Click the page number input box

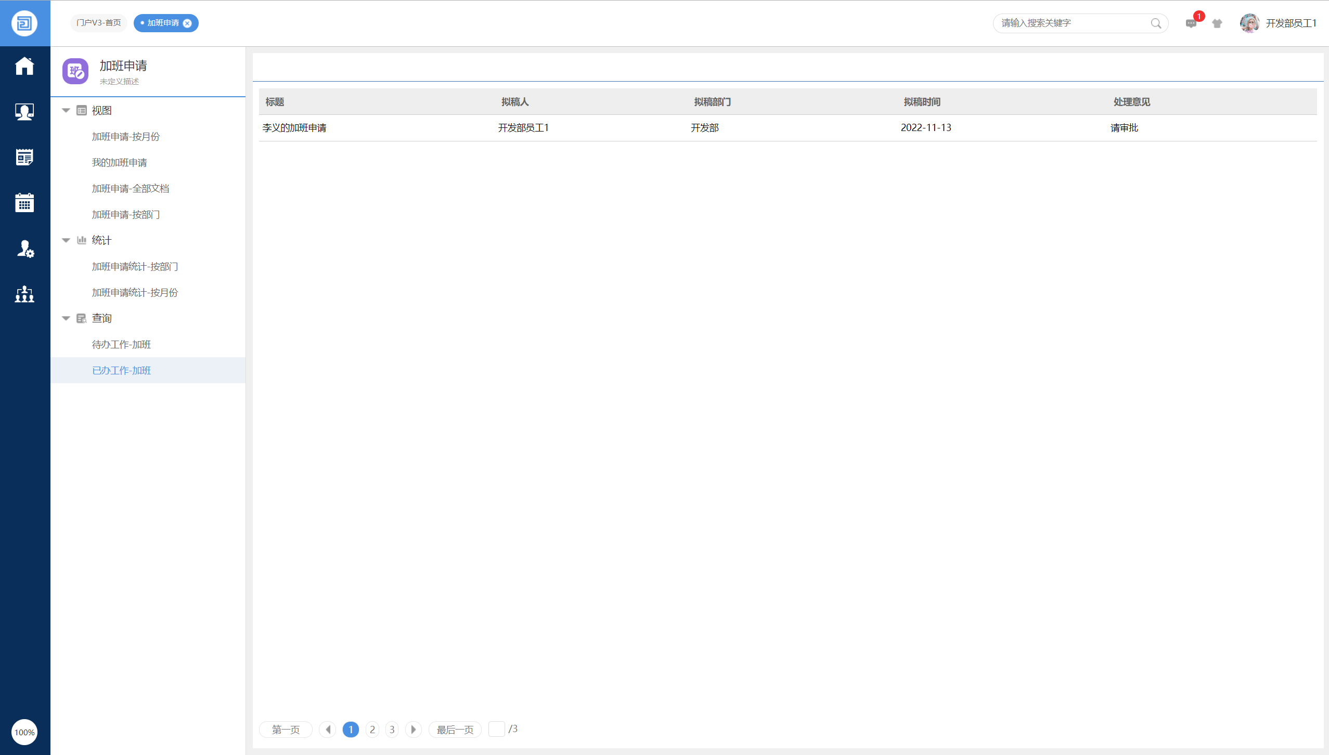tap(496, 729)
